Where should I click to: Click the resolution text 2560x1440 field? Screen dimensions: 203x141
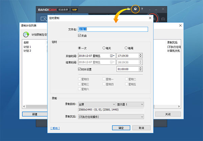(x=111, y=110)
